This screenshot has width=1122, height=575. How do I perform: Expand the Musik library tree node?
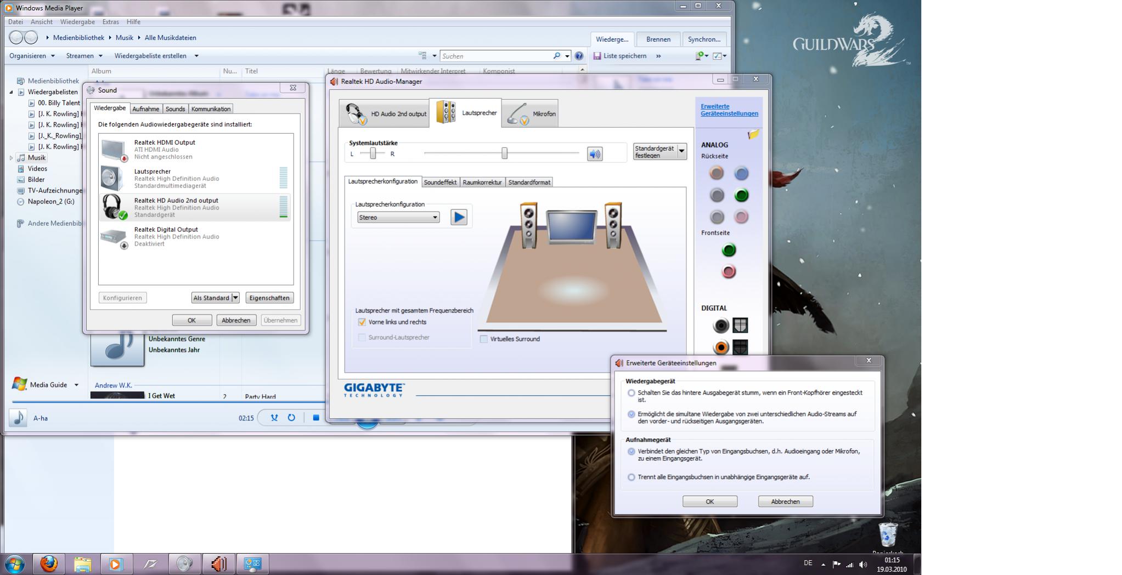(11, 158)
